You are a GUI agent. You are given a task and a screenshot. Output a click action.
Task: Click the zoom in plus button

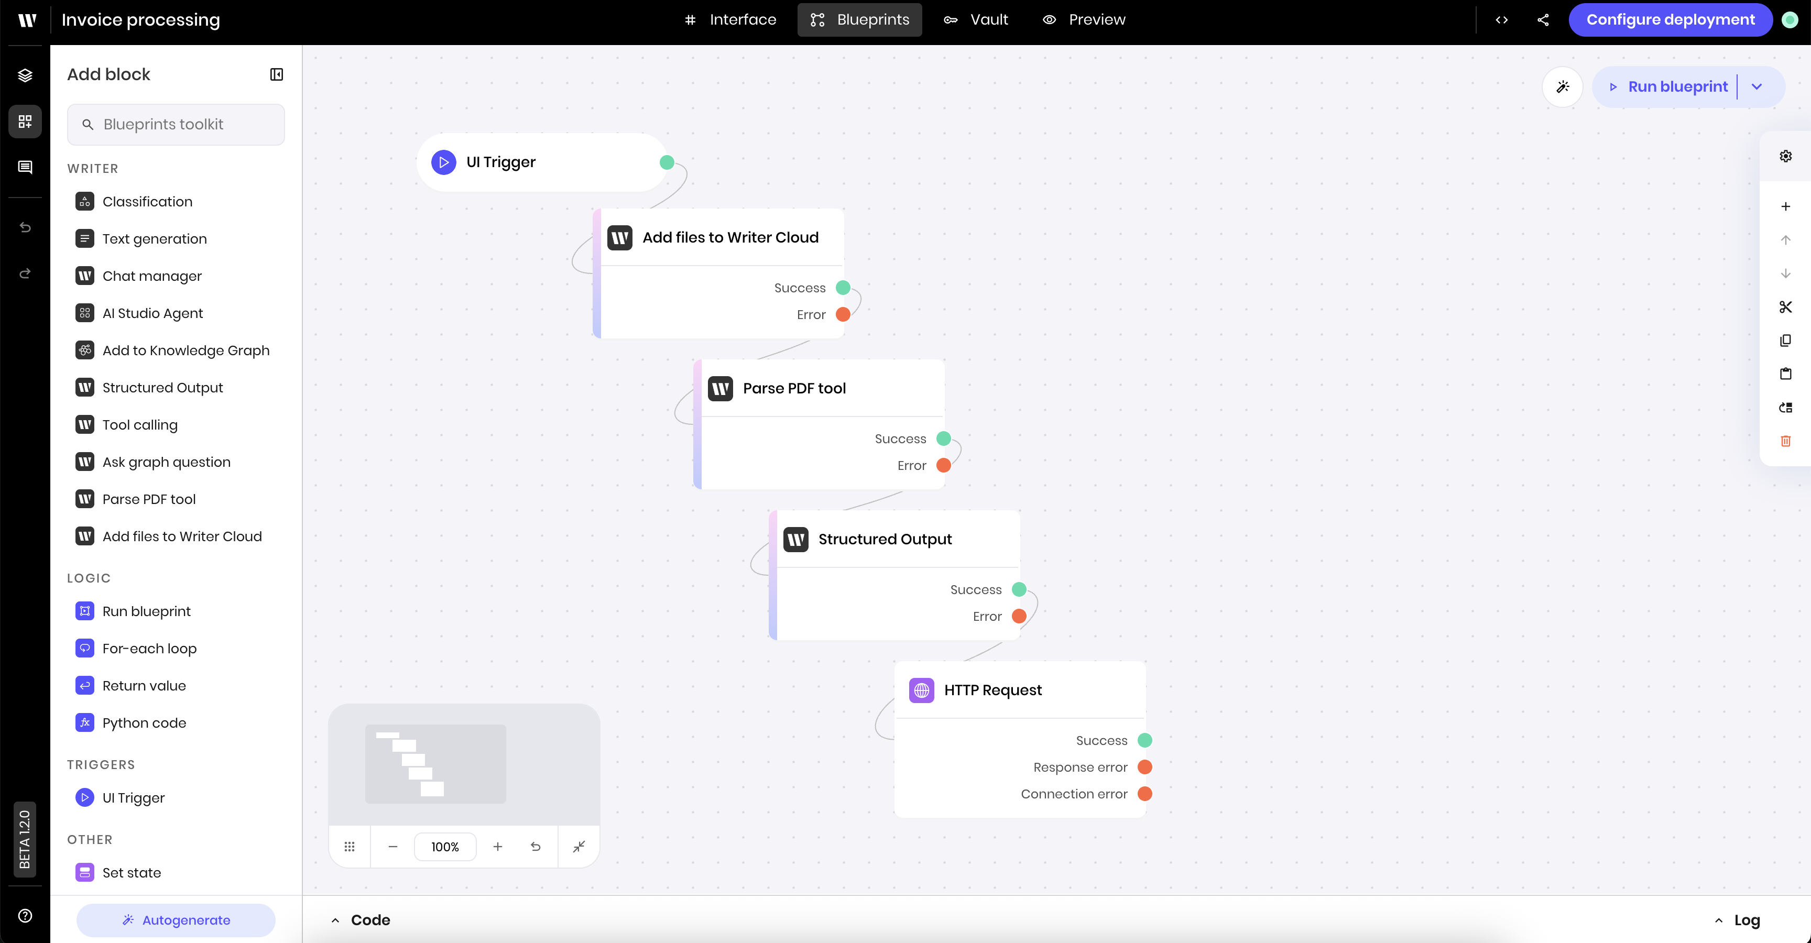coord(498,847)
